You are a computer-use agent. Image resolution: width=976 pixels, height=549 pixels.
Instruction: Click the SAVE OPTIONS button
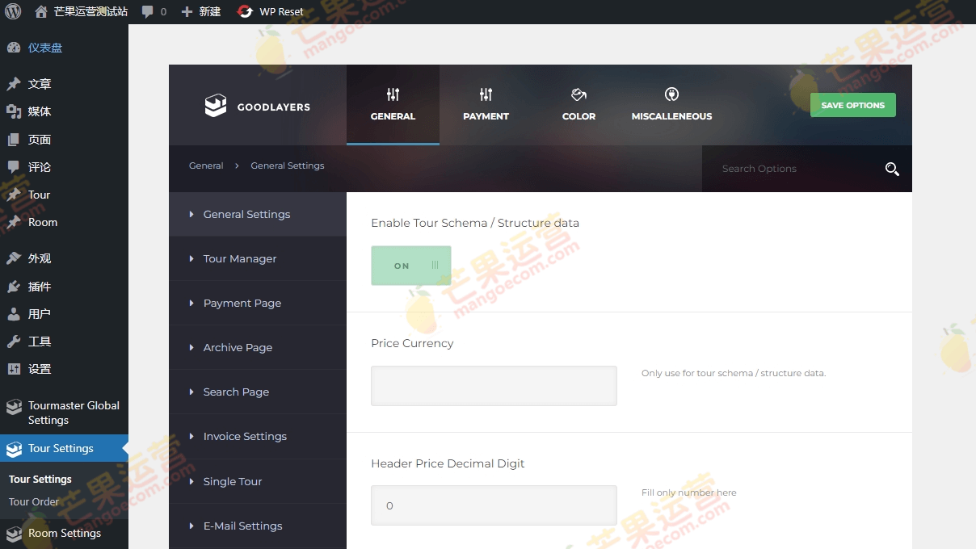(852, 105)
